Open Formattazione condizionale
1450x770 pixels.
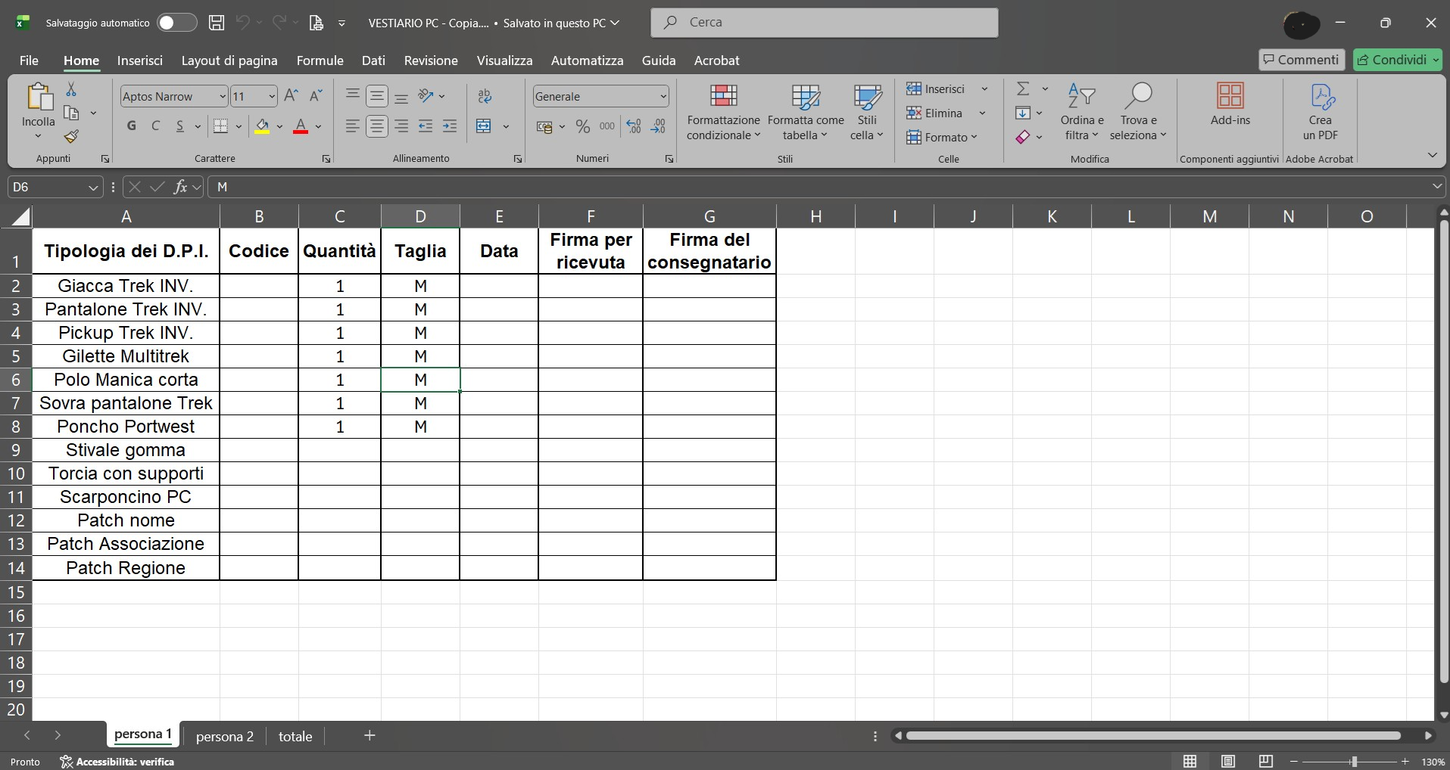click(x=723, y=112)
